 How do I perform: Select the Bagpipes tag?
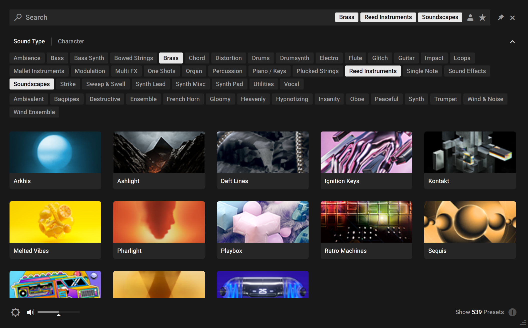[67, 99]
